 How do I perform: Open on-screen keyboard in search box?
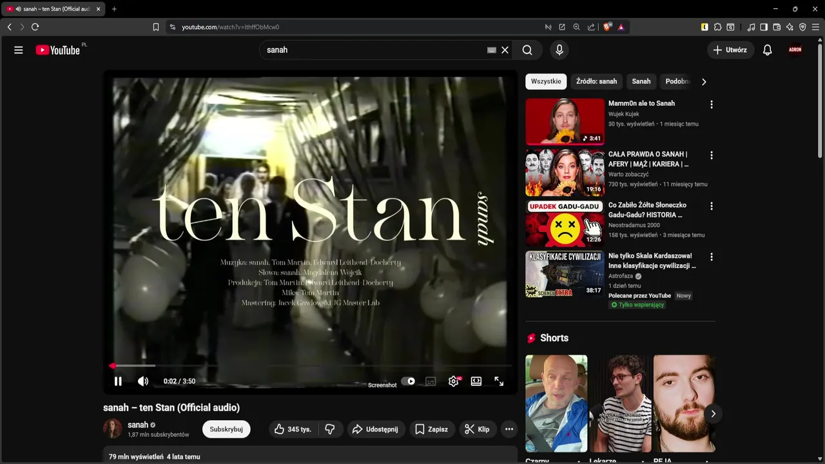pyautogui.click(x=492, y=50)
